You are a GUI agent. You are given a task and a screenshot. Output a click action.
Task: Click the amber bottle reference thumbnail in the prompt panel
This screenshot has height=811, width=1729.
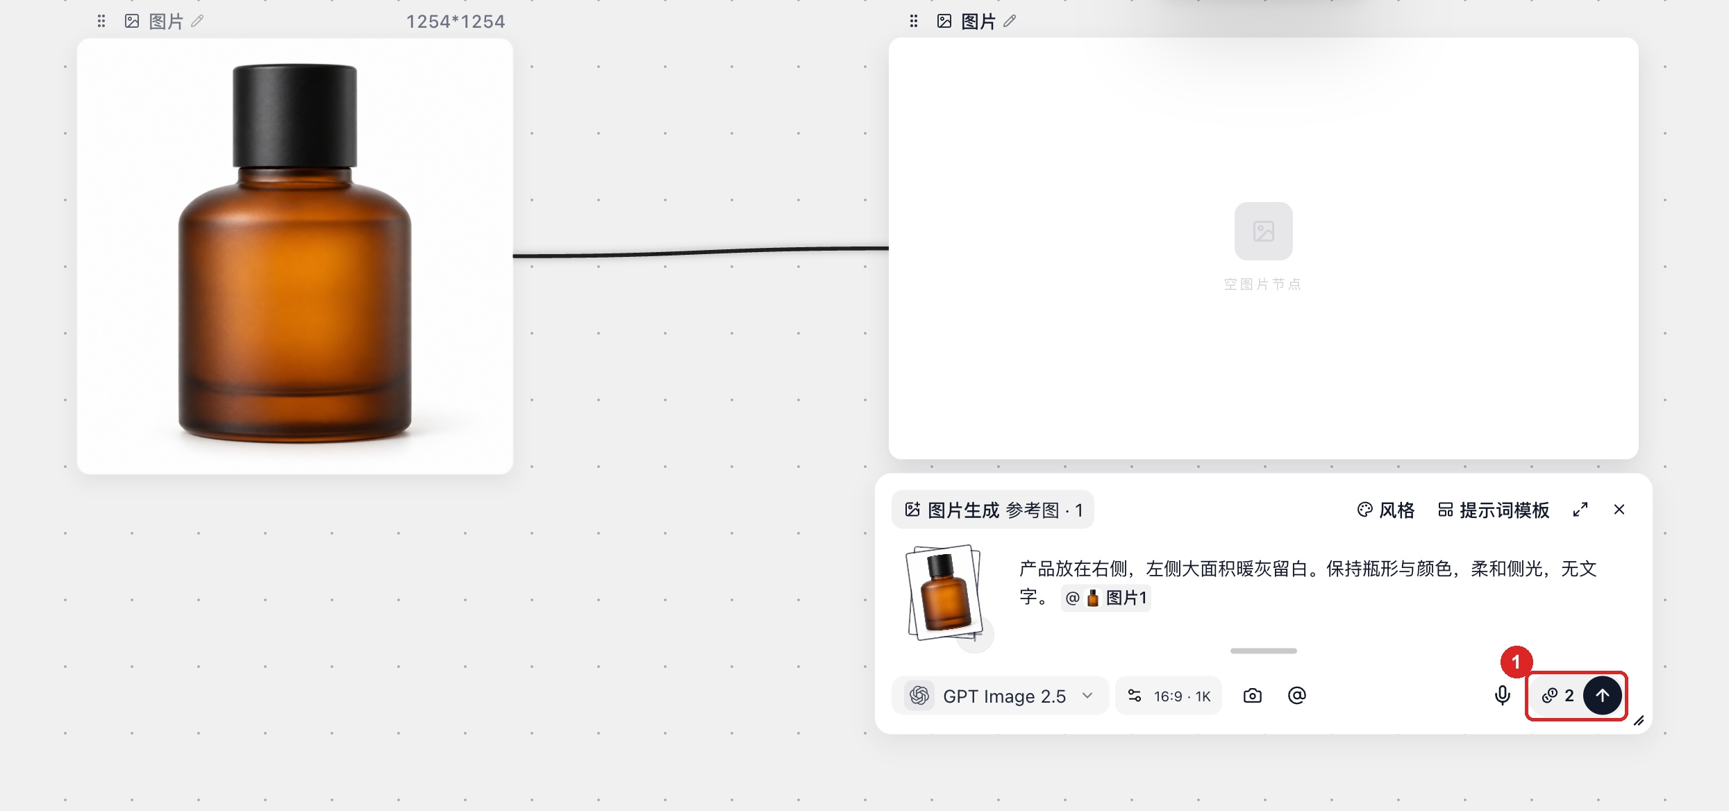pyautogui.click(x=945, y=592)
